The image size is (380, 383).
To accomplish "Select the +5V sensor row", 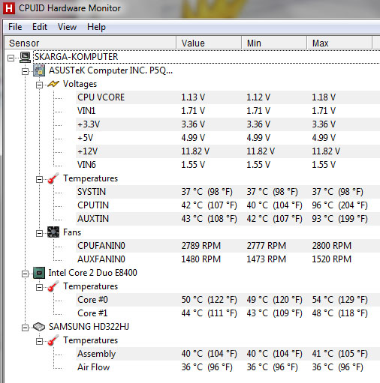I will coord(228,138).
